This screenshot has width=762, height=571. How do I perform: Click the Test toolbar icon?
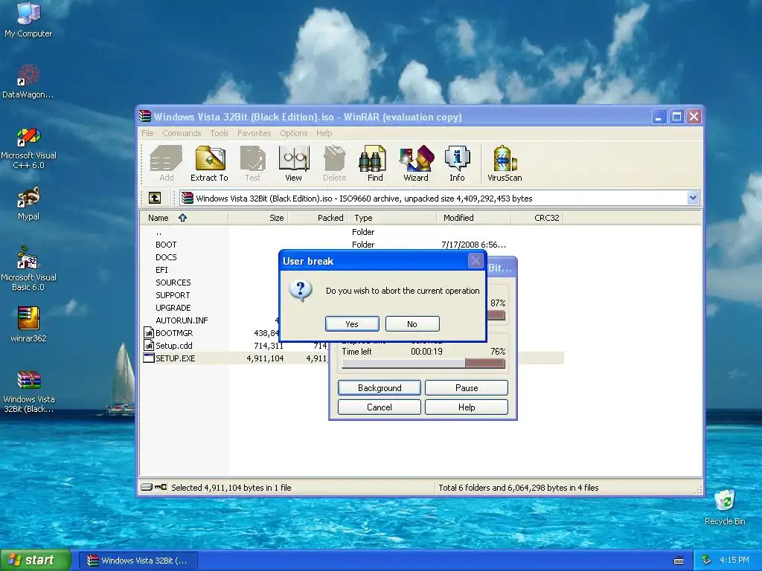click(x=253, y=164)
